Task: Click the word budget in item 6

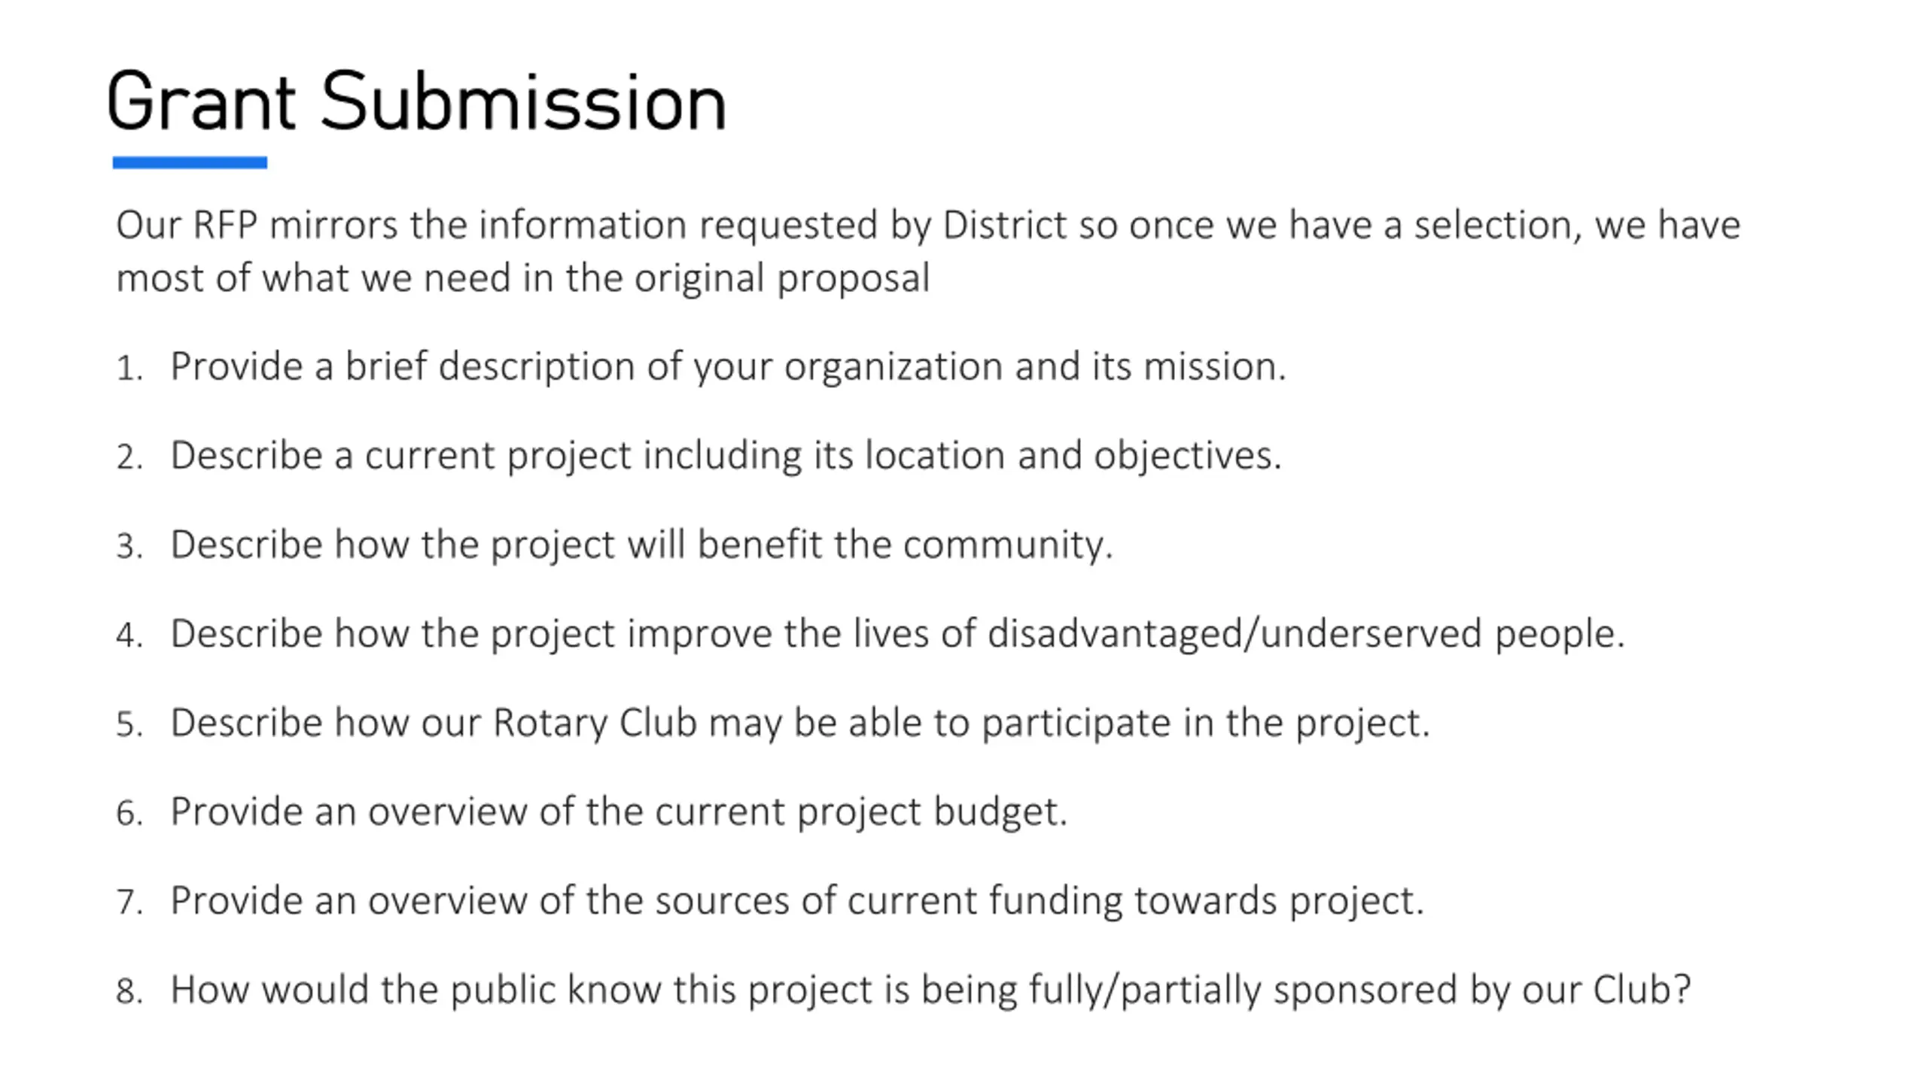Action: tap(1000, 812)
